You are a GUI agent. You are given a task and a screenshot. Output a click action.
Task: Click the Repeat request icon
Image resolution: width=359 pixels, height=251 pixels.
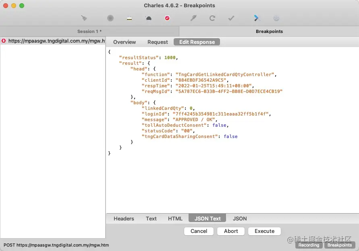pyautogui.click(x=212, y=18)
